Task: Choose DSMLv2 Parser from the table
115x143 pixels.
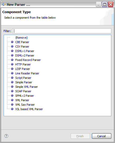Action: 25,55
